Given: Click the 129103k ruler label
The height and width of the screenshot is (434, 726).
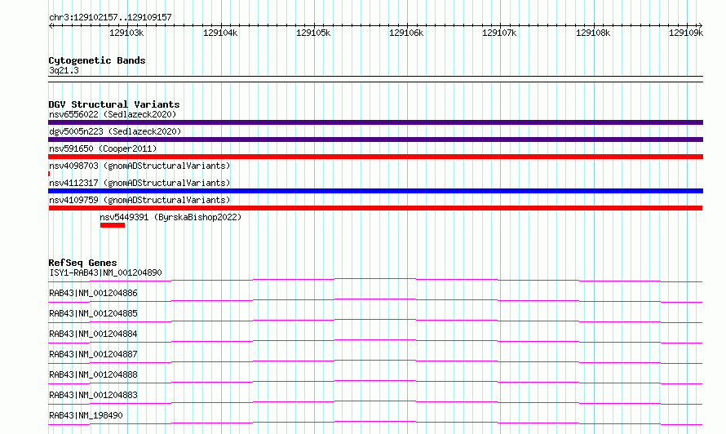Looking at the screenshot, I should (126, 33).
